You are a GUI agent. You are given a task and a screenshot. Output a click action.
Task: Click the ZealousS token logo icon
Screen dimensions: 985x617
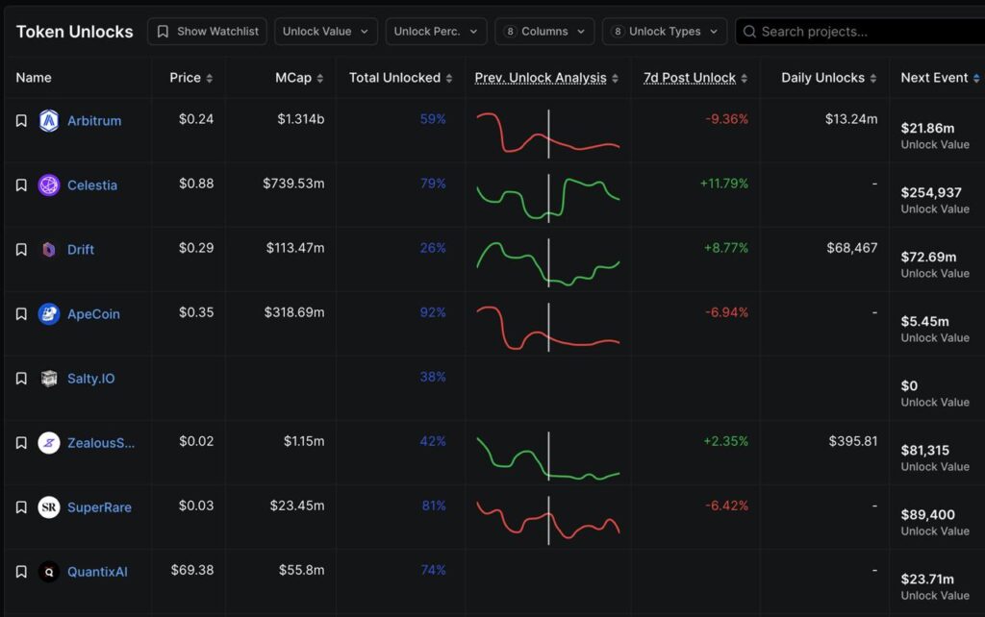tap(49, 443)
